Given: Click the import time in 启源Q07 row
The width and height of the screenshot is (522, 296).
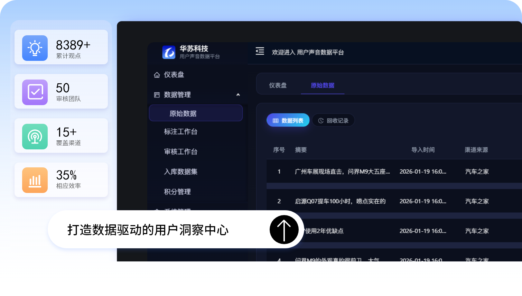Looking at the screenshot, I should click(423, 201).
